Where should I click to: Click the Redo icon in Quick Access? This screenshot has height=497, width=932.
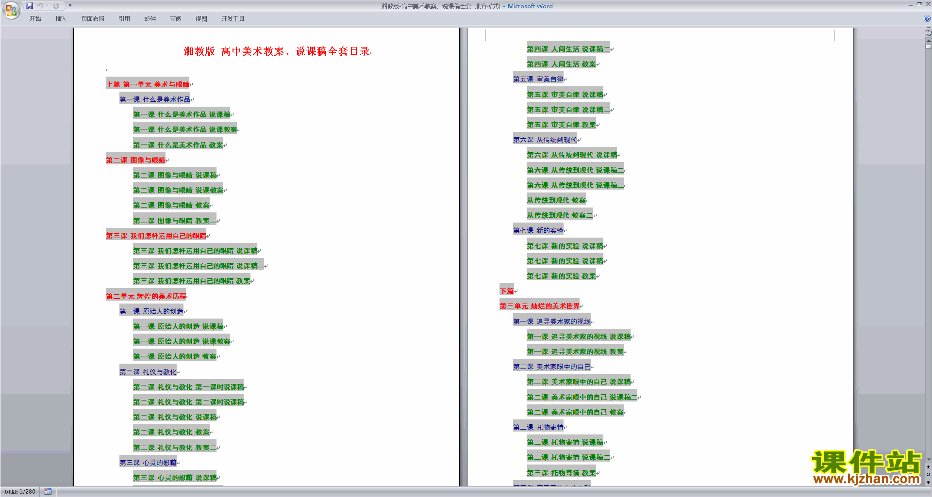56,6
